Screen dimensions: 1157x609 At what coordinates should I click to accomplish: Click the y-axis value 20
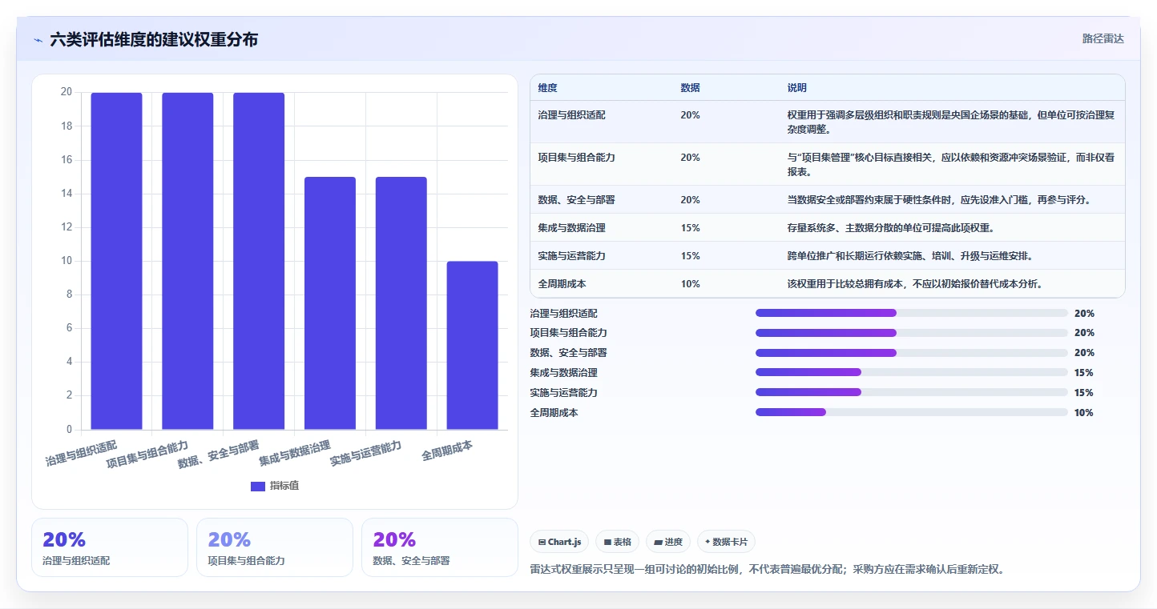coord(67,92)
